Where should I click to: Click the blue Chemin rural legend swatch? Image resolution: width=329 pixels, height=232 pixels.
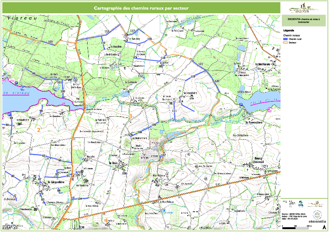click(x=285, y=39)
